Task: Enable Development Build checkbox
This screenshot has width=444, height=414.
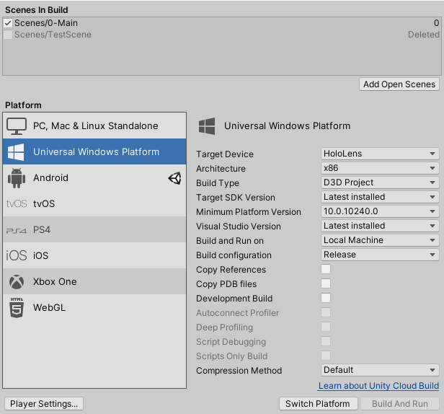Action: point(326,298)
